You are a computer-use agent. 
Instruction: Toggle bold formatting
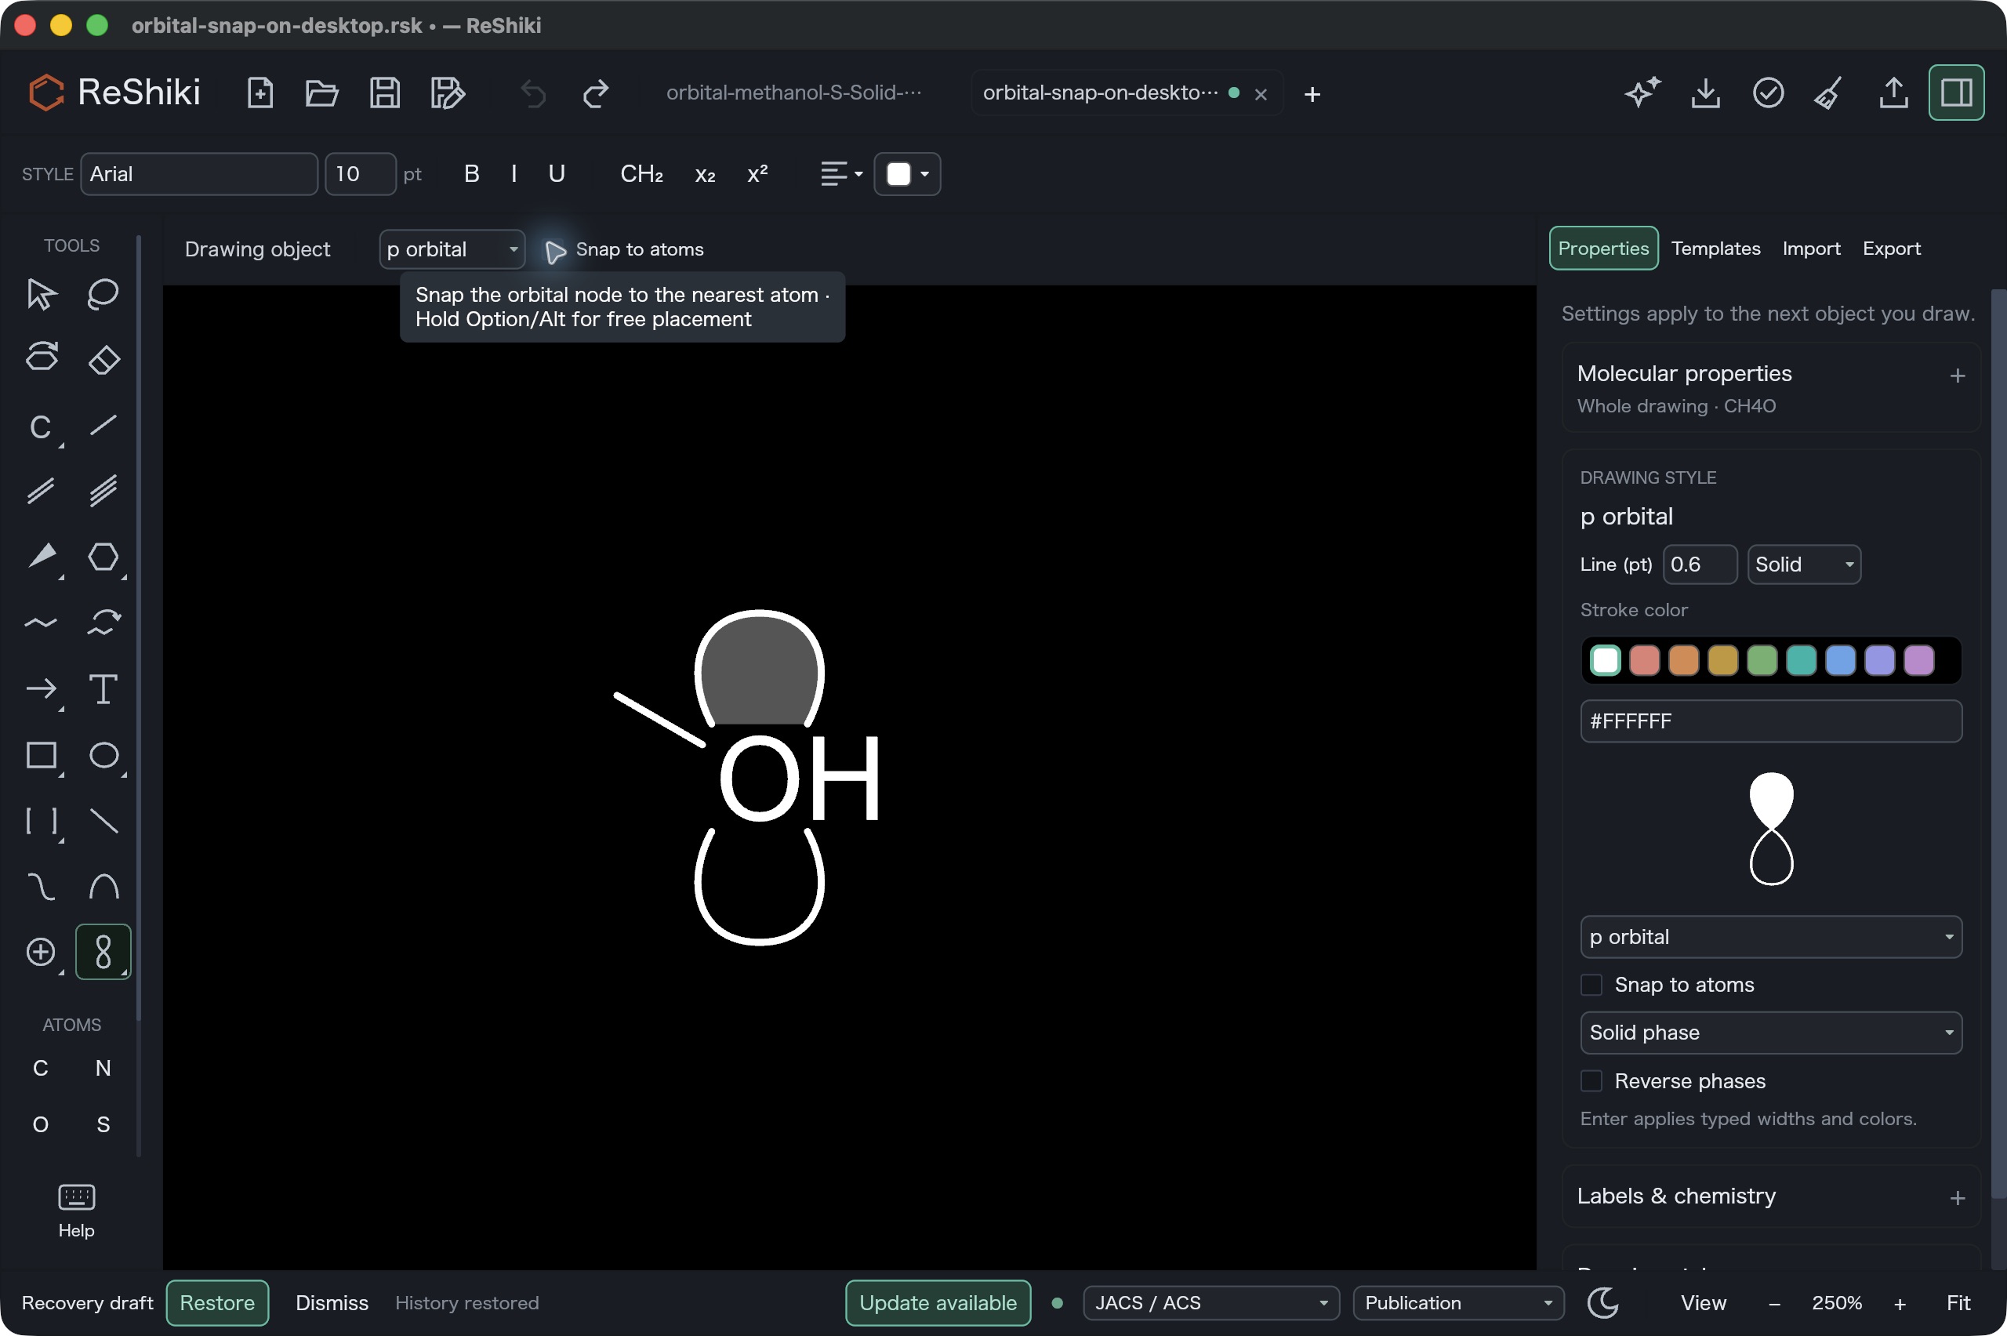[x=472, y=174]
